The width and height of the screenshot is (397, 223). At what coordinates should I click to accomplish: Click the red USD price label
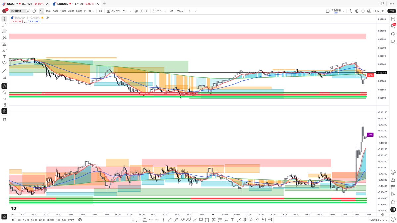tap(370, 75)
